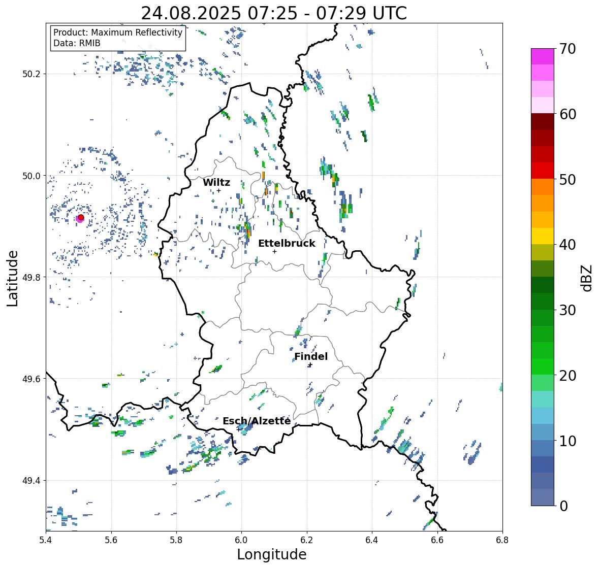Click the 'Data: RMIB' legend text
Screen dimensions: 599x567
(77, 43)
